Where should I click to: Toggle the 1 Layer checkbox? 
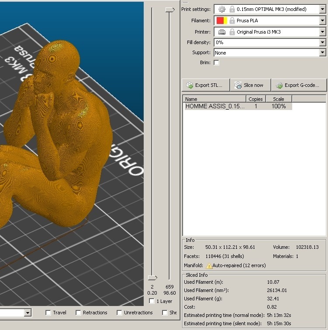click(x=152, y=301)
